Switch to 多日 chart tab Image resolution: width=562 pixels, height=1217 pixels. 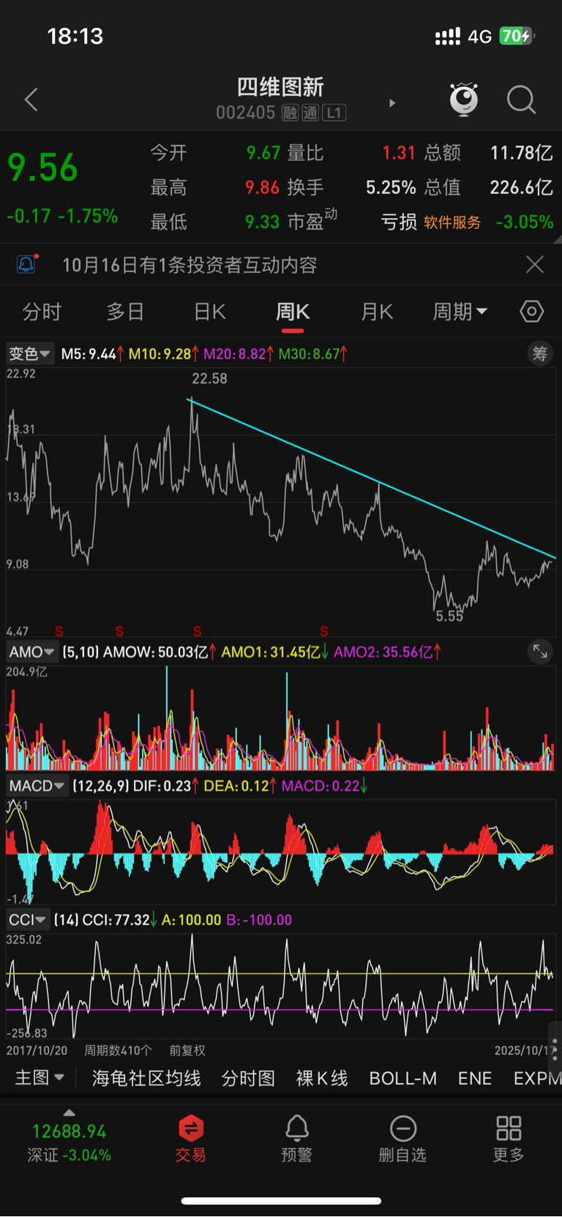click(x=125, y=312)
